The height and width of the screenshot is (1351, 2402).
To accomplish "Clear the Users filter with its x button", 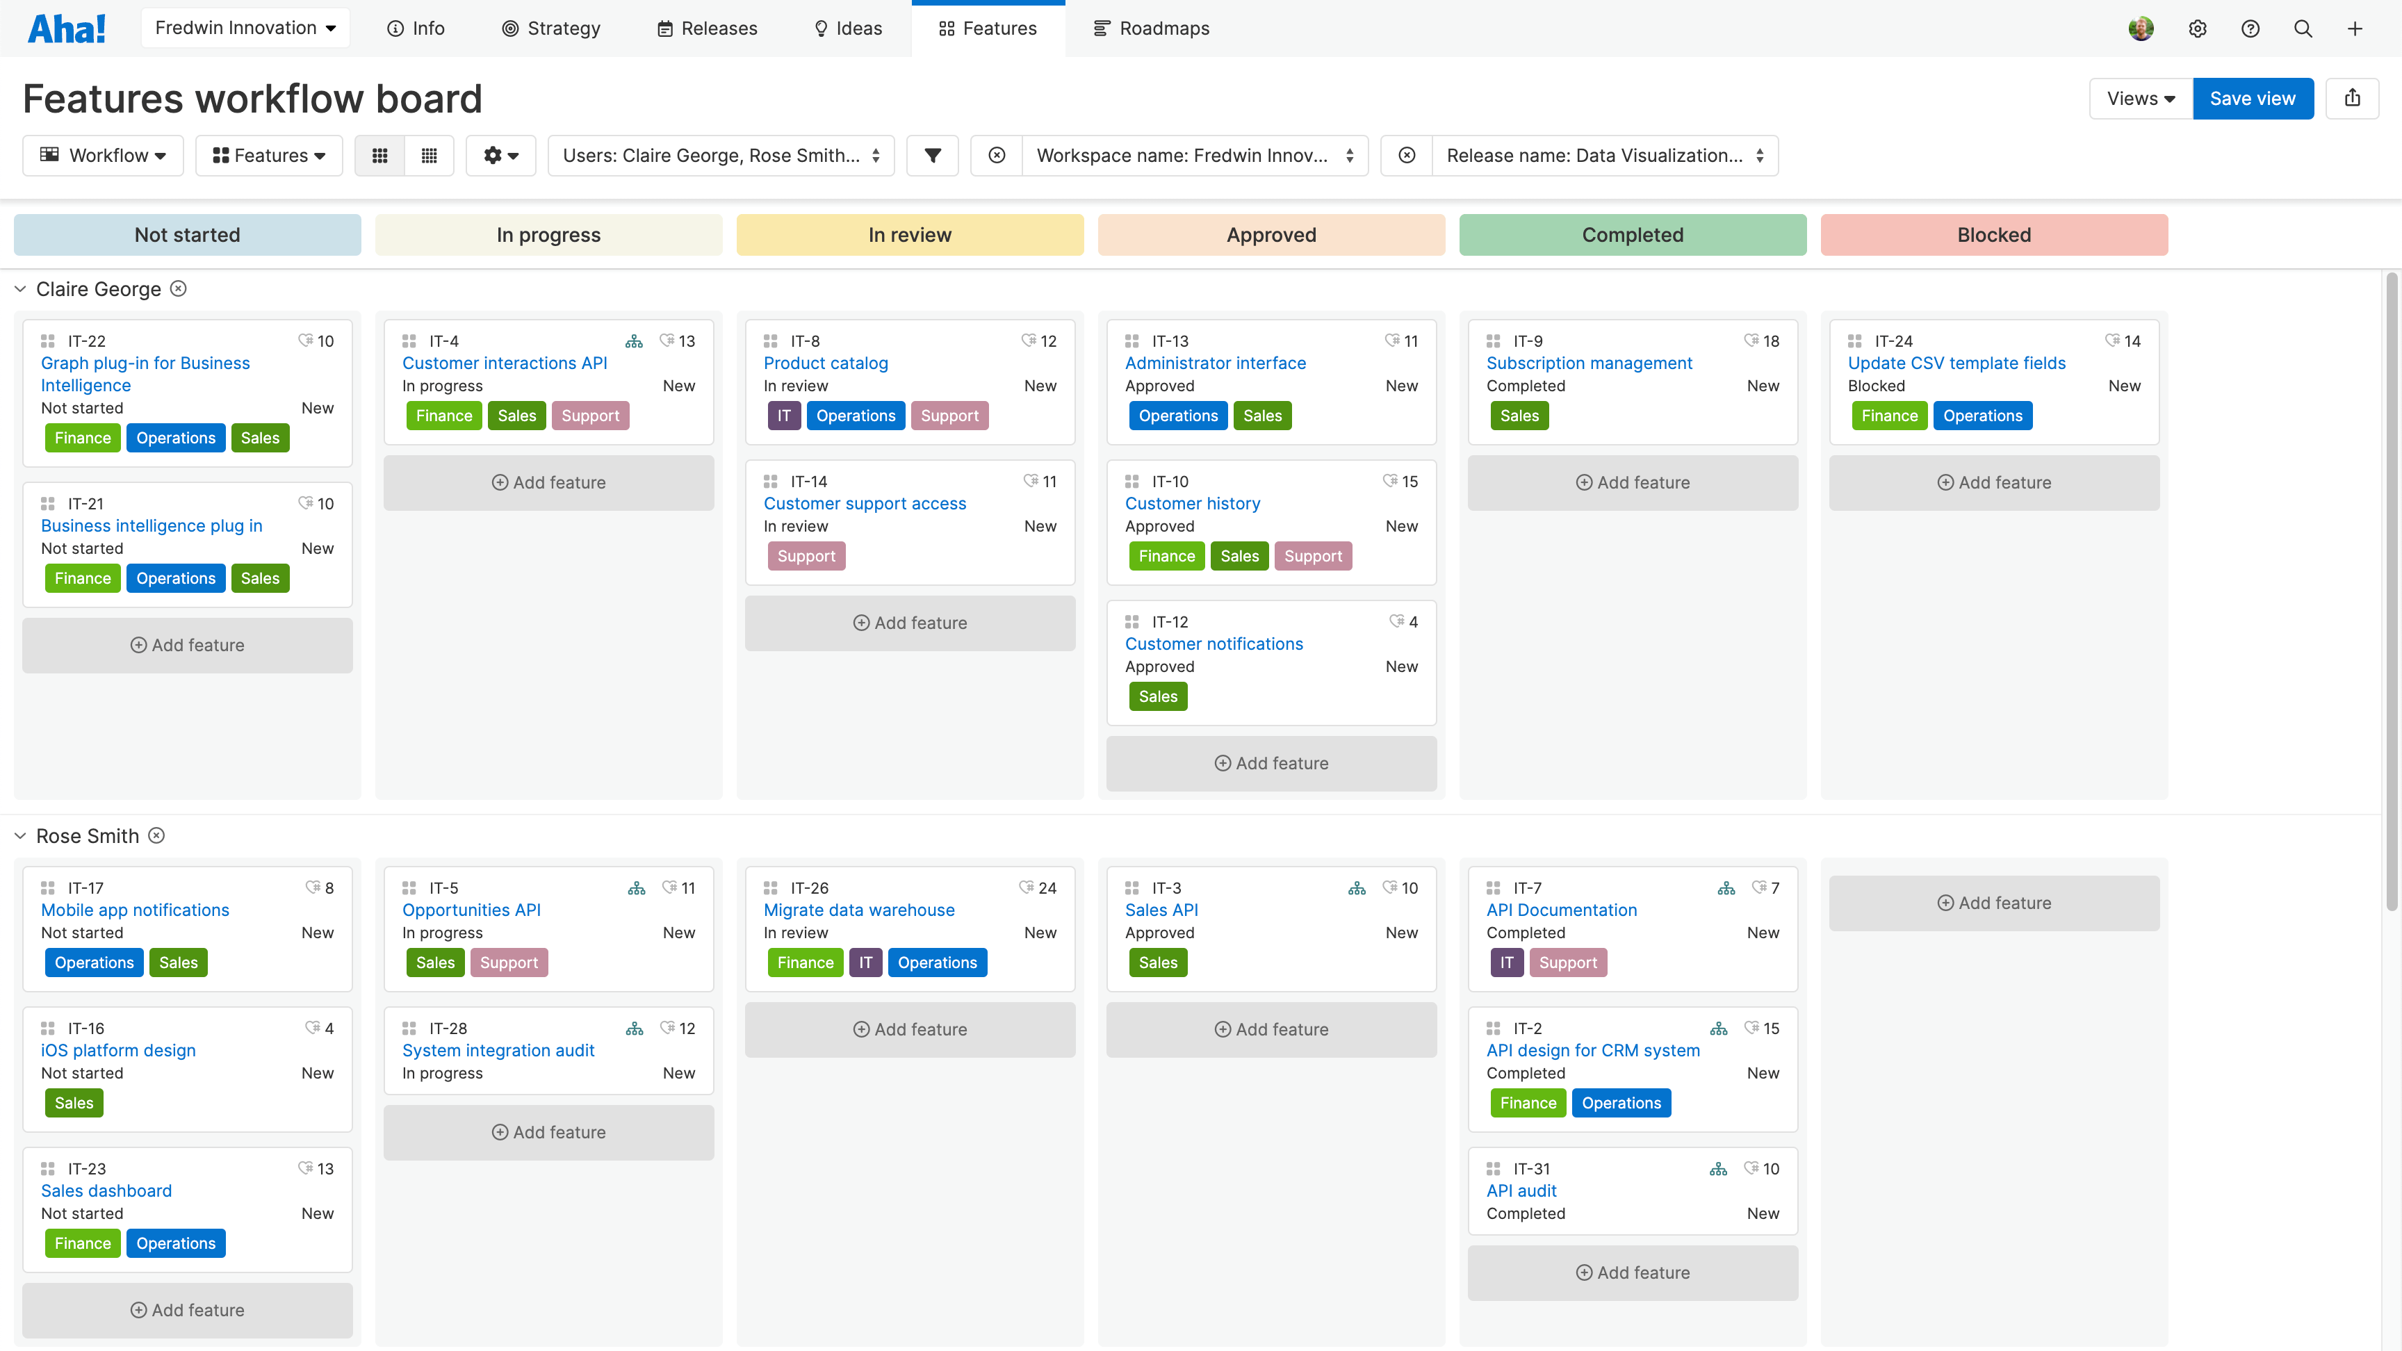I will pyautogui.click(x=997, y=155).
